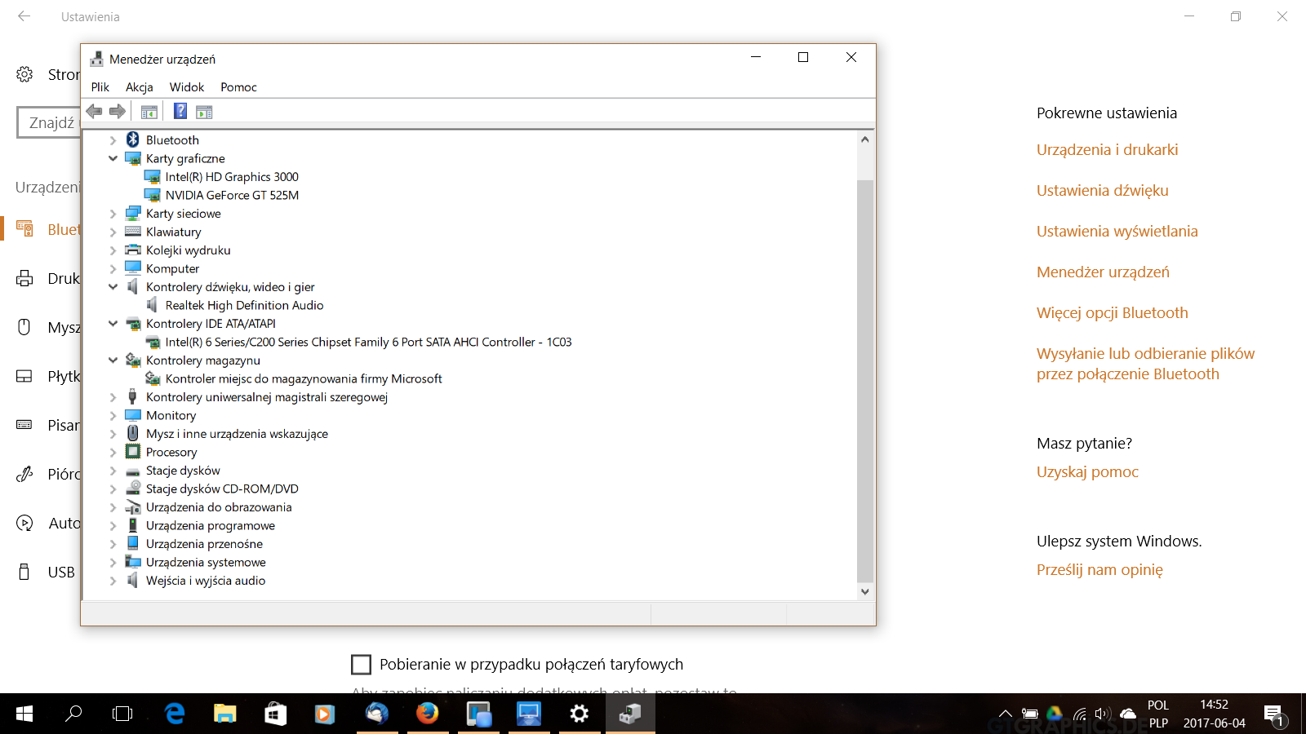Click the USB sidebar icon in Settings
Viewport: 1306px width, 734px height.
[24, 572]
